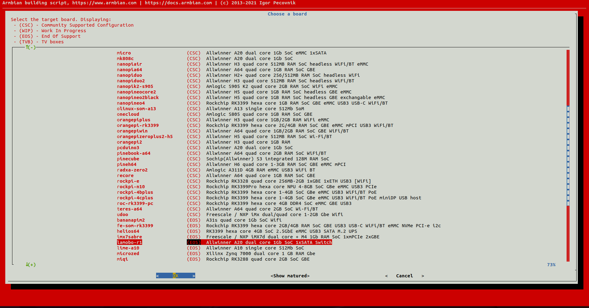589x308 pixels.
Task: Pick the bananapim2 EOS board
Action: click(131, 220)
